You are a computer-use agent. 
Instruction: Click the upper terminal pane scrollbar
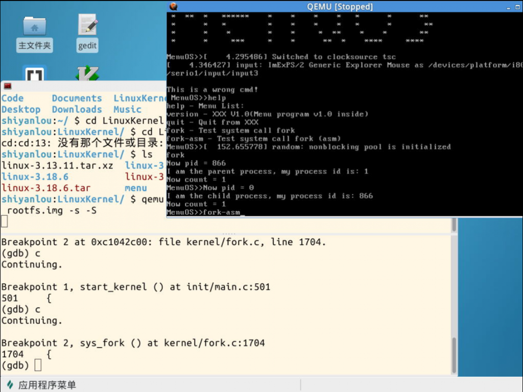[454, 225]
